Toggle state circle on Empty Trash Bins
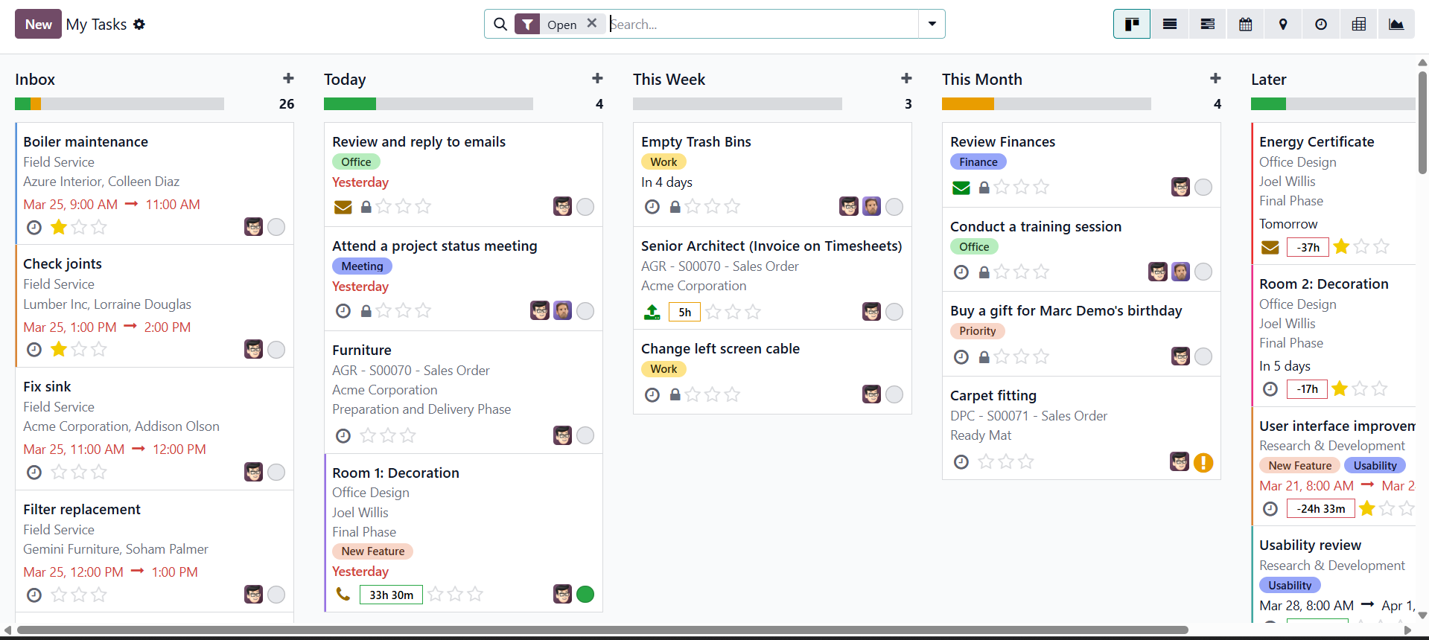 point(894,207)
